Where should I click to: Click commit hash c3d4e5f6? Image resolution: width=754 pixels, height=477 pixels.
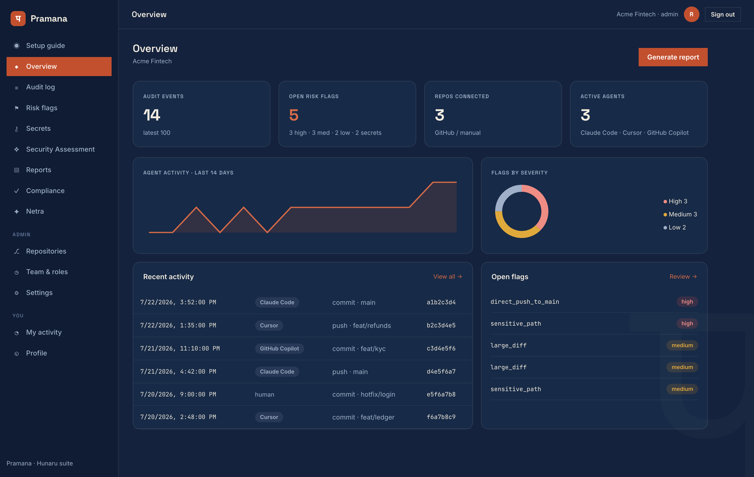[x=441, y=348]
